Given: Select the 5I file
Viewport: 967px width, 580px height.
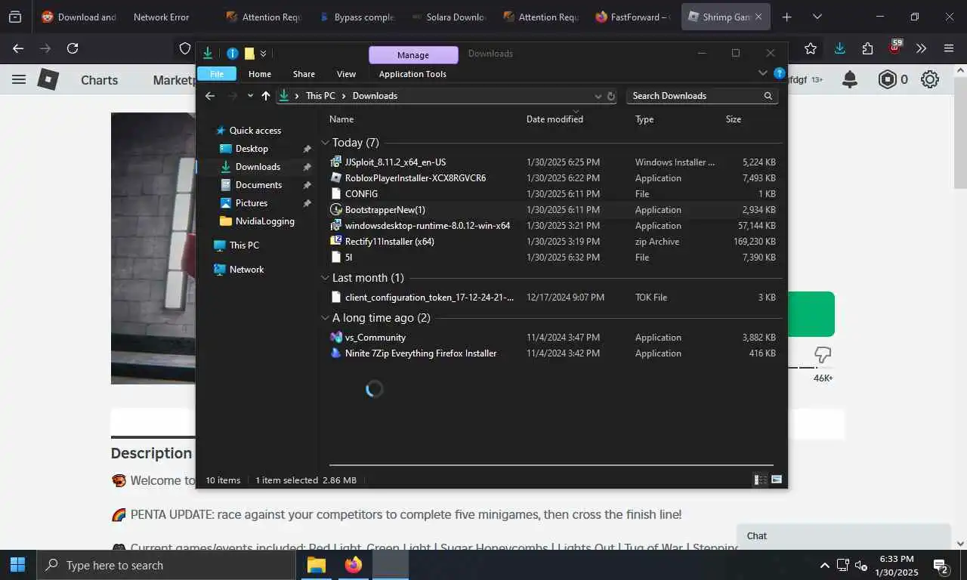Looking at the screenshot, I should coord(553,258).
